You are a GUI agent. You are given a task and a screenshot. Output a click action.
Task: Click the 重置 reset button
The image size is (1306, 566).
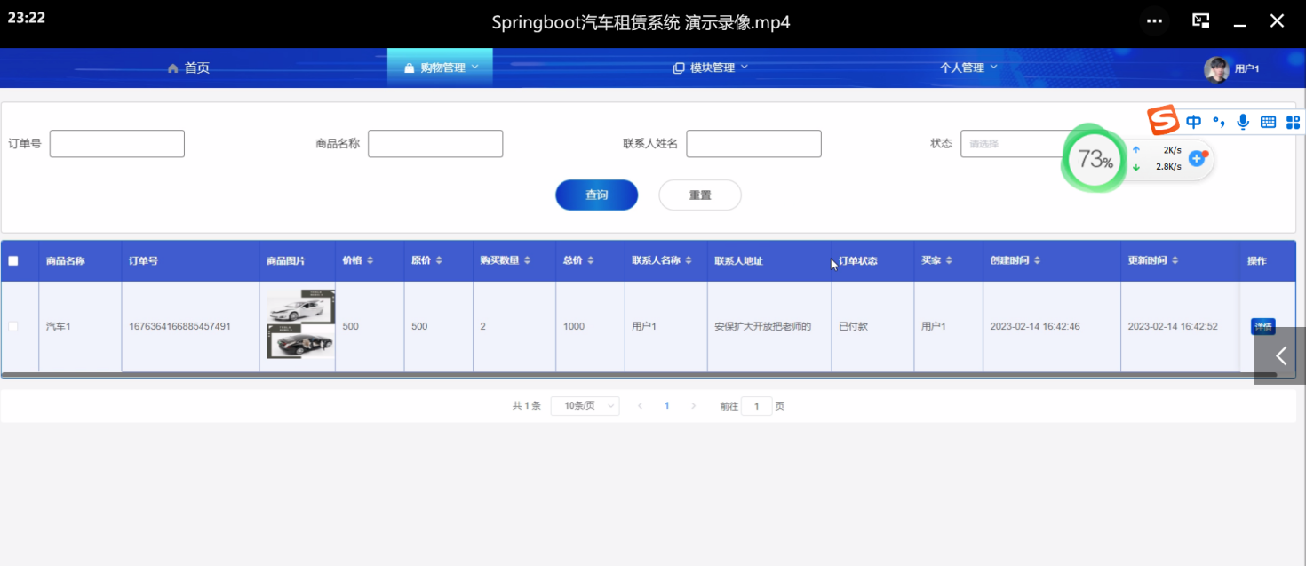pos(700,195)
